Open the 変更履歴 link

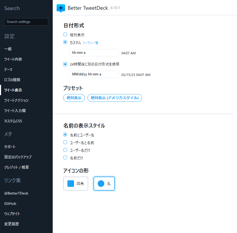(x=12, y=224)
